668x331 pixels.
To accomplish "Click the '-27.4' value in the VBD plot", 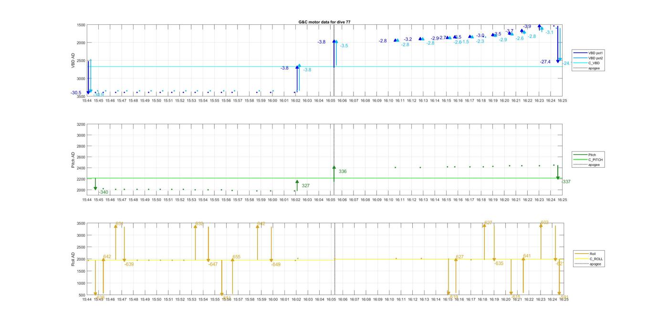I will tap(545, 62).
